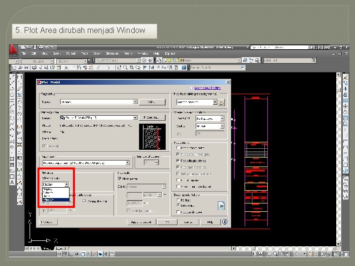The width and height of the screenshot is (355, 266).
Task: Click collapse arrow button in Plot dialog
Action: tap(225, 222)
